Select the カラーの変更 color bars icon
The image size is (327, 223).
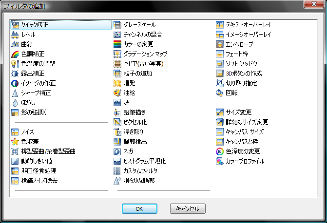pos(117,44)
